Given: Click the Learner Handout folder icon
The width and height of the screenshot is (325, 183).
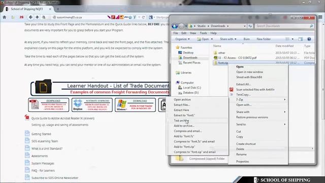Looking at the screenshot, I should pos(43,86).
